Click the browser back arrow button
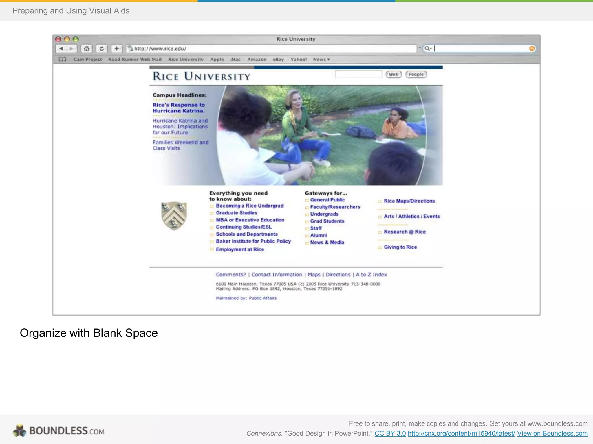 (x=61, y=49)
